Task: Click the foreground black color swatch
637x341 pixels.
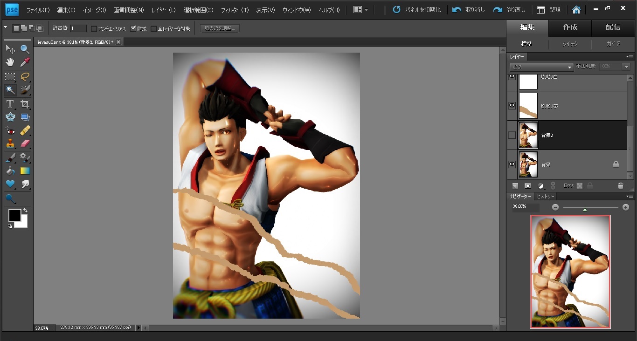Action: 15,215
